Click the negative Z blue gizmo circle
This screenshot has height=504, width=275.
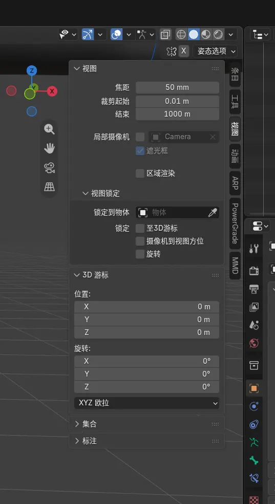tap(31, 111)
